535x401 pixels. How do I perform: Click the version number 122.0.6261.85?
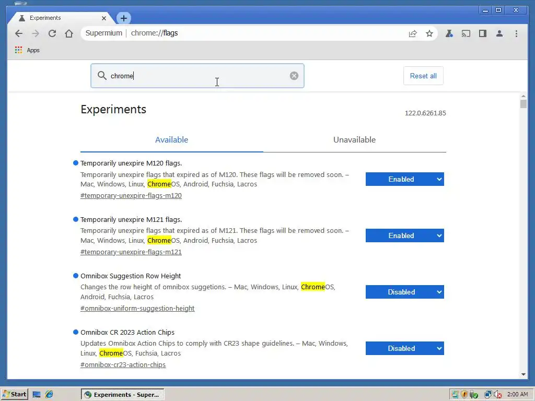425,113
